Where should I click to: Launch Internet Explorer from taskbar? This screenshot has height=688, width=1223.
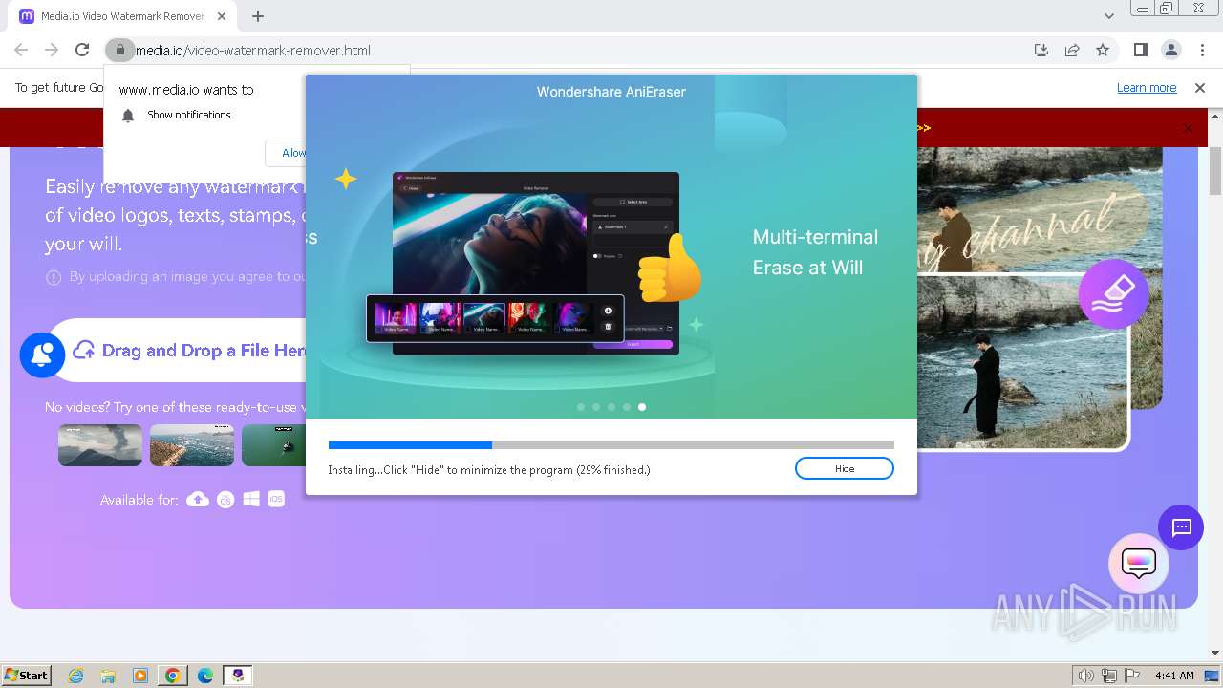pyautogui.click(x=76, y=676)
